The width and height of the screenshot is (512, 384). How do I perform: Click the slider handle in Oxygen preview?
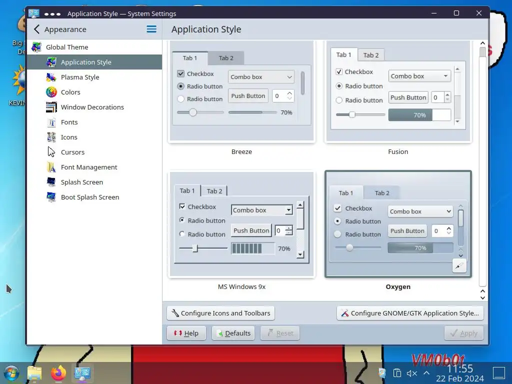pyautogui.click(x=349, y=247)
